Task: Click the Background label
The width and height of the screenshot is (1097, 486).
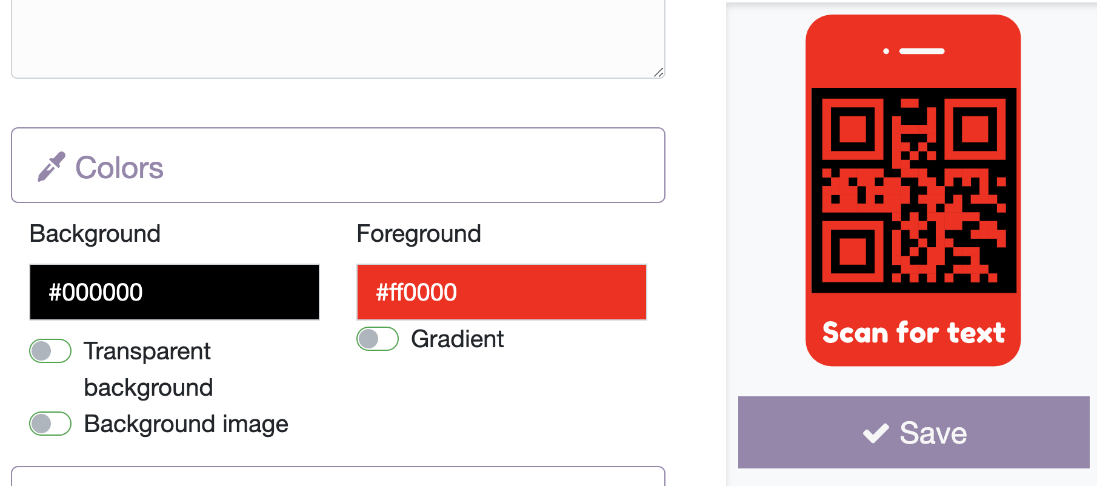Action: [x=95, y=234]
